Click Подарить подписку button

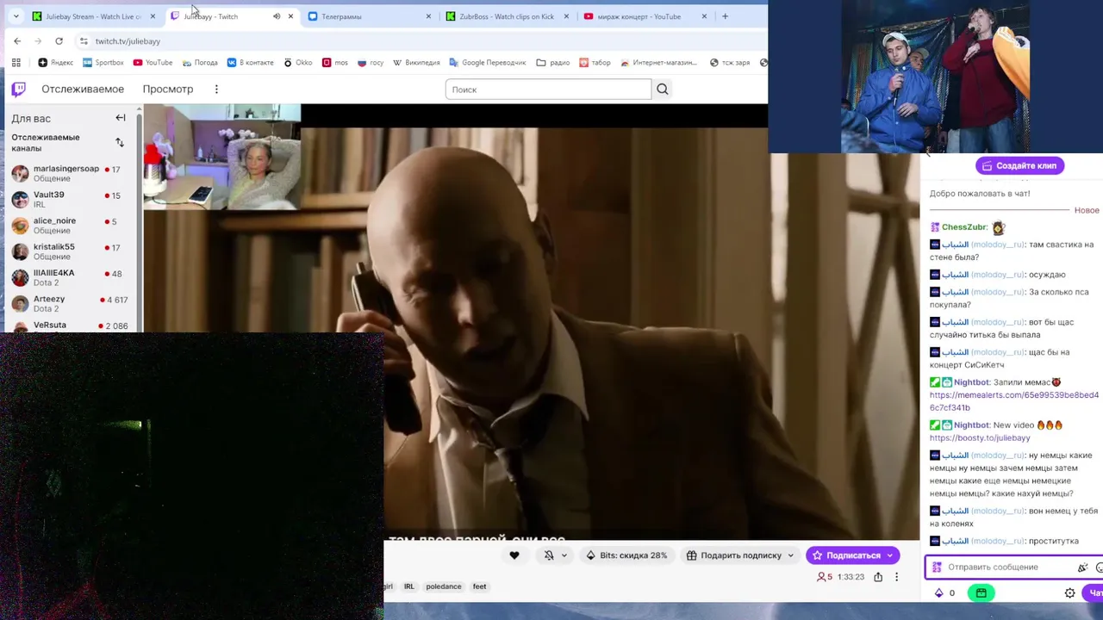click(x=733, y=555)
